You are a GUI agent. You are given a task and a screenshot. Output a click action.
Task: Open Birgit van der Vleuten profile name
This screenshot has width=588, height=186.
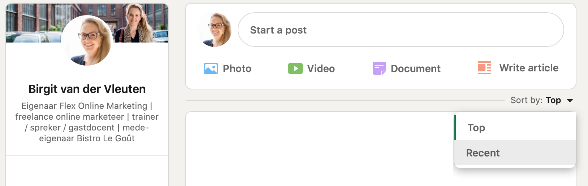[x=87, y=89]
